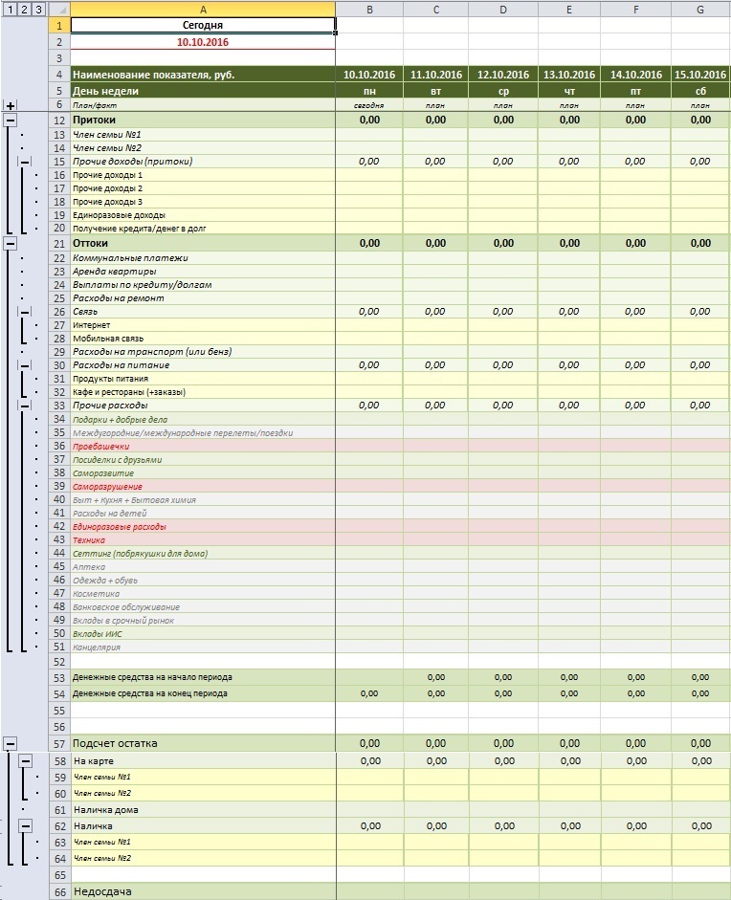Click the сегодня cell under пн
This screenshot has width=731, height=900.
tap(369, 105)
